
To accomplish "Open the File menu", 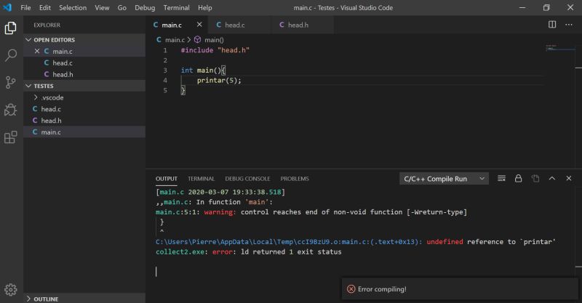I will [x=25, y=7].
